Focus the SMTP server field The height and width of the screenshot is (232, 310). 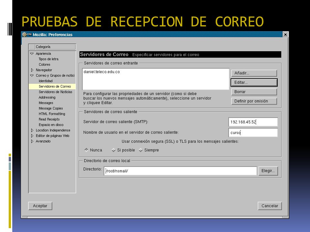point(253,122)
